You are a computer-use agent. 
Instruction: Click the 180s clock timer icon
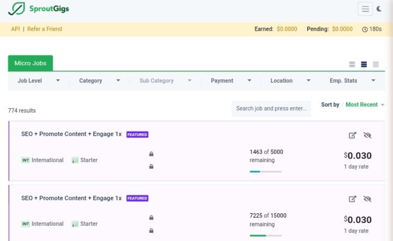point(365,30)
